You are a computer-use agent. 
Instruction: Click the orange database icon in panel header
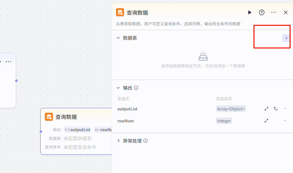120,13
